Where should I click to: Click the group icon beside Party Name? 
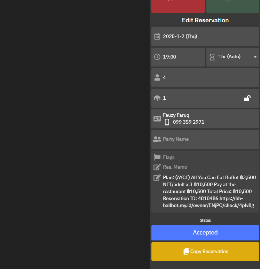click(x=157, y=139)
